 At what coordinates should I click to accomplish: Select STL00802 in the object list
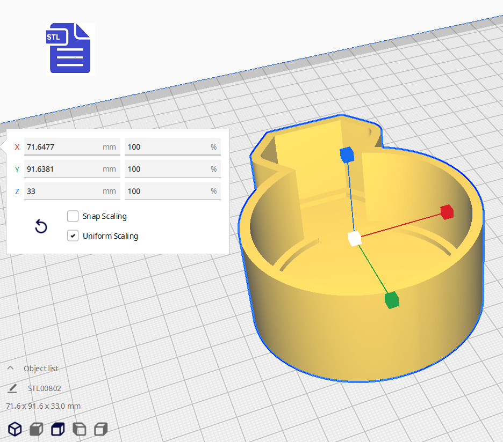pos(45,388)
